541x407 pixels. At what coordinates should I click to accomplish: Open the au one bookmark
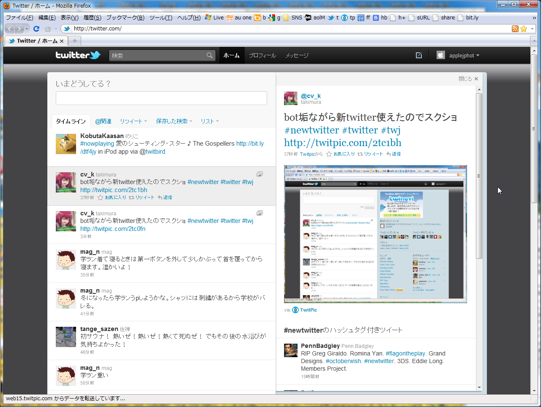click(x=239, y=18)
